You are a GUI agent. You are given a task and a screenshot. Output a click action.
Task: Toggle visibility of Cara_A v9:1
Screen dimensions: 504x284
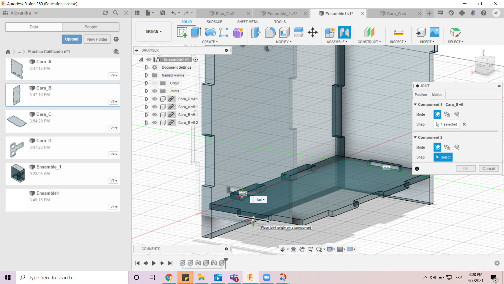154,107
